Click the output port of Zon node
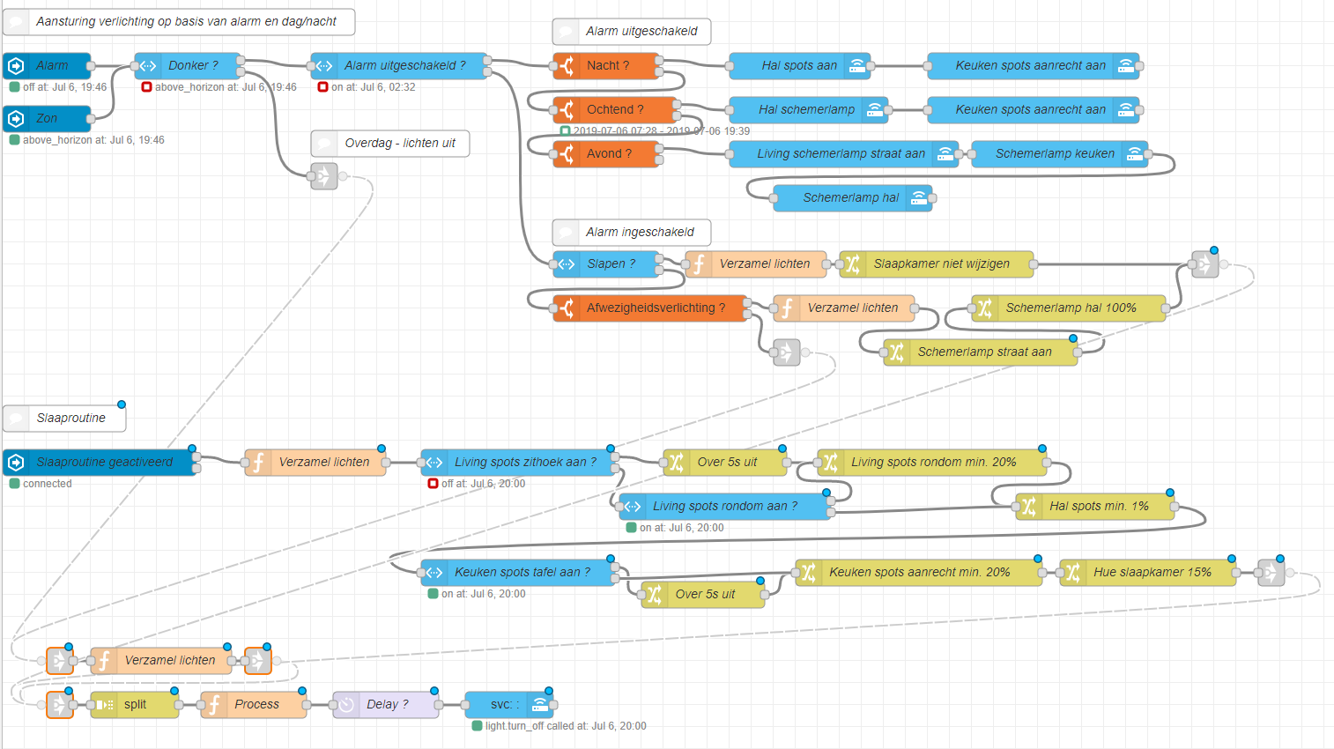 point(91,119)
